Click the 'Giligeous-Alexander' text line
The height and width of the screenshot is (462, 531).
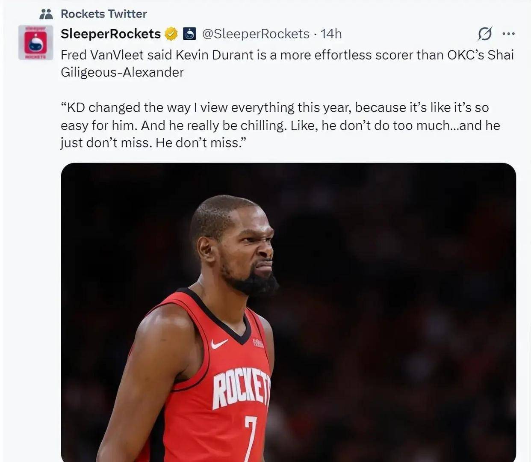(122, 72)
